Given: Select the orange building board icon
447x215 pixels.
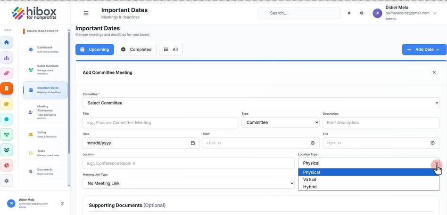Looking at the screenshot, I should [7, 88].
